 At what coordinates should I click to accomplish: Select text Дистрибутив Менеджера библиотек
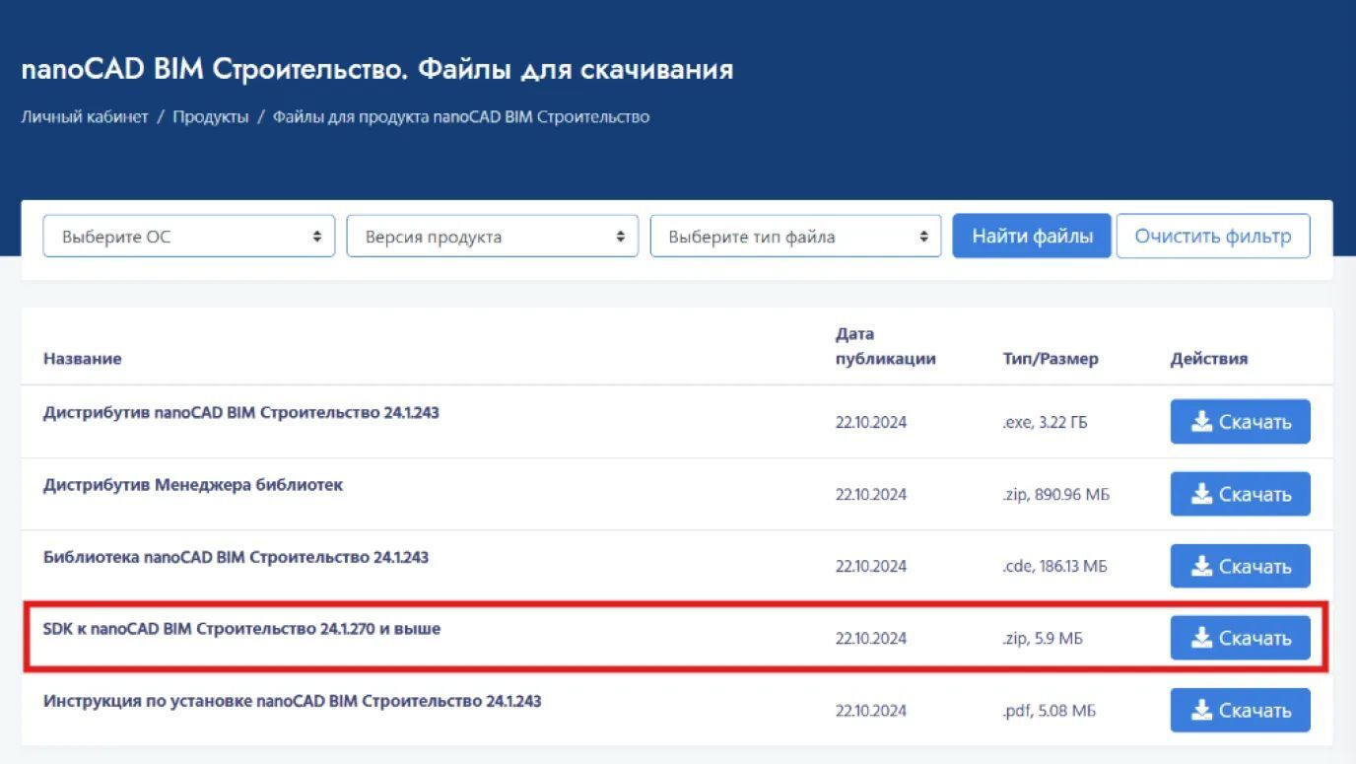click(193, 485)
